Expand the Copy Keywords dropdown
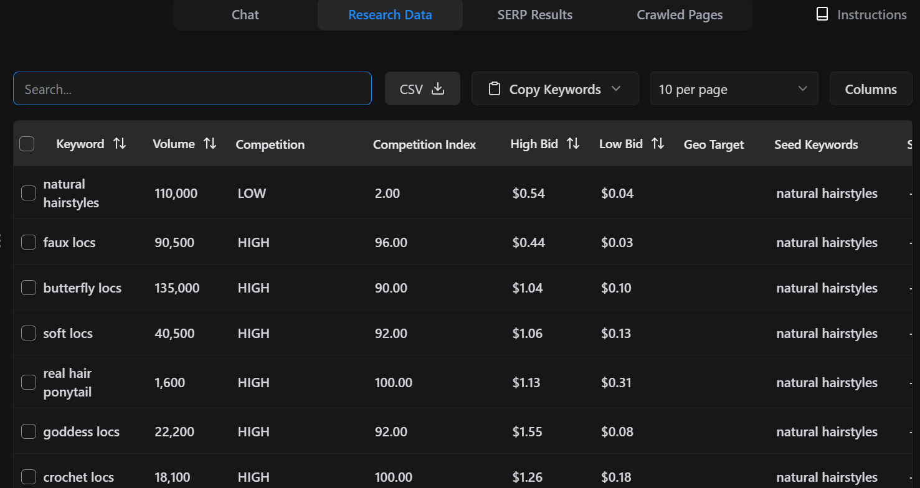 pos(554,89)
